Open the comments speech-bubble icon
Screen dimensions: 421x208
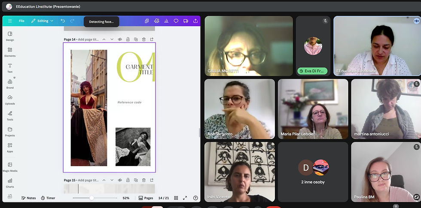coord(176,21)
